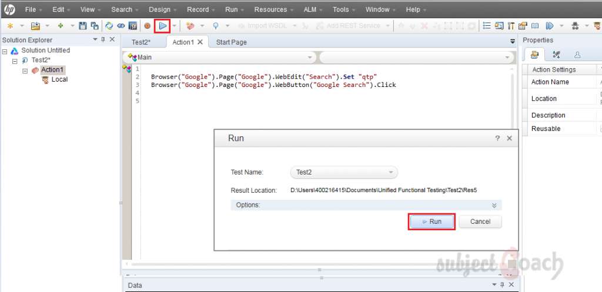The width and height of the screenshot is (602, 292).
Task: Select the Local item under Action1
Action: 59,80
